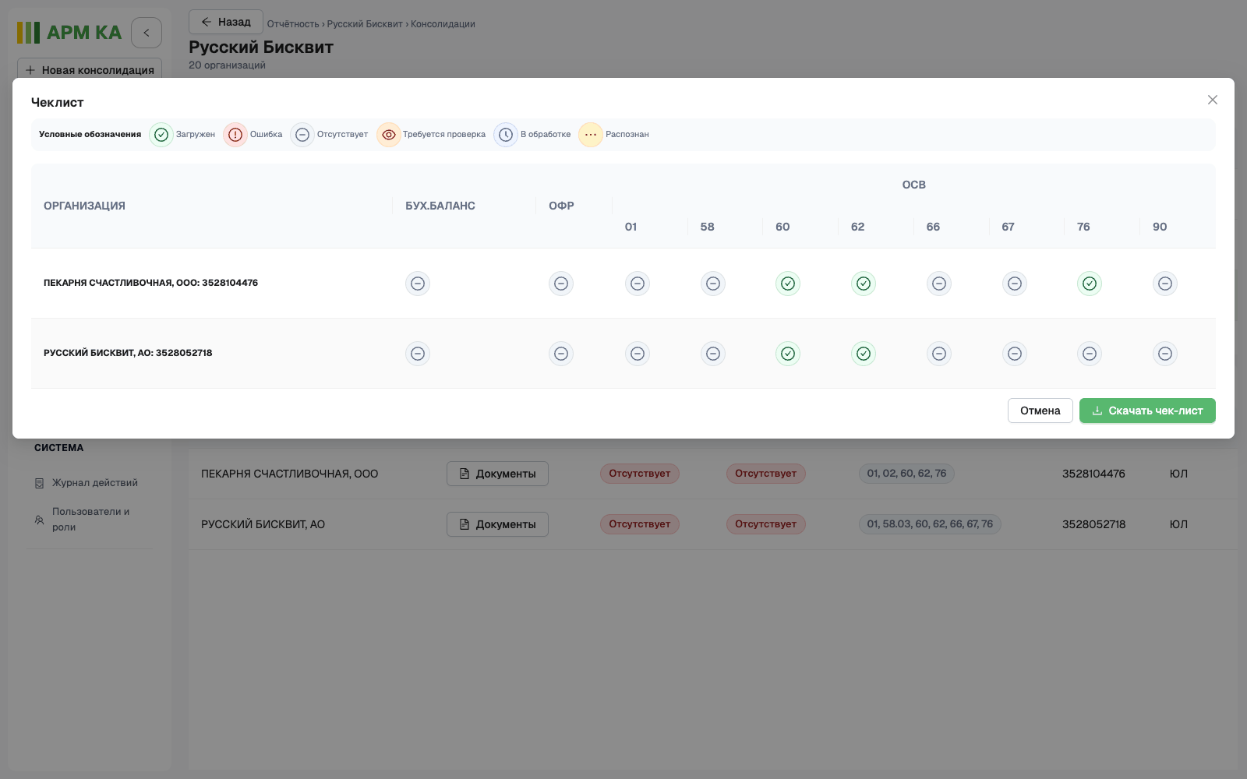
Task: Close the Чеклист dialog with X
Action: (x=1213, y=100)
